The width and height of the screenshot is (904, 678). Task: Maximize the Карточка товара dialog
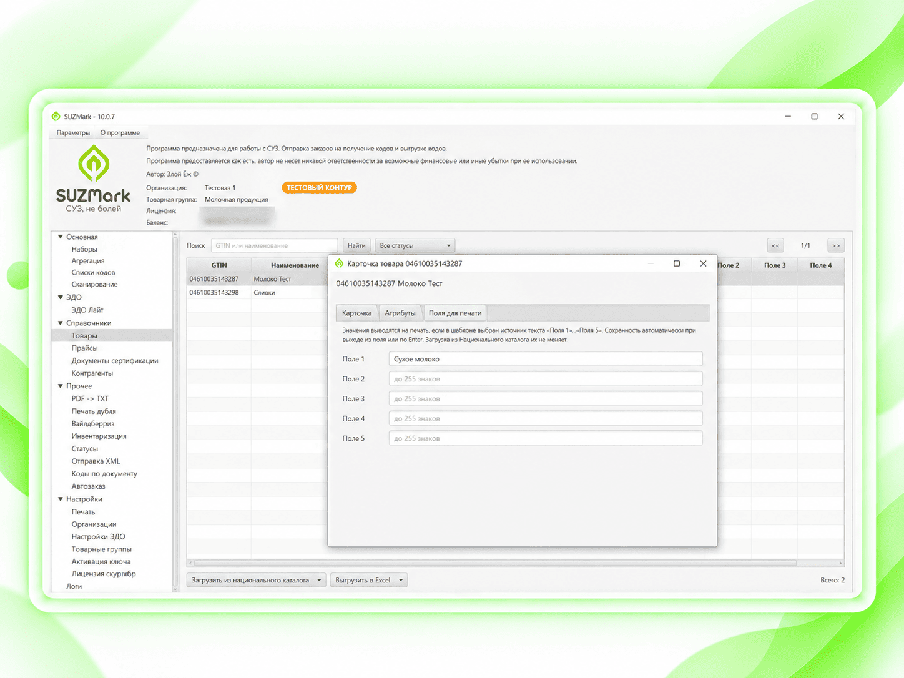click(x=677, y=263)
